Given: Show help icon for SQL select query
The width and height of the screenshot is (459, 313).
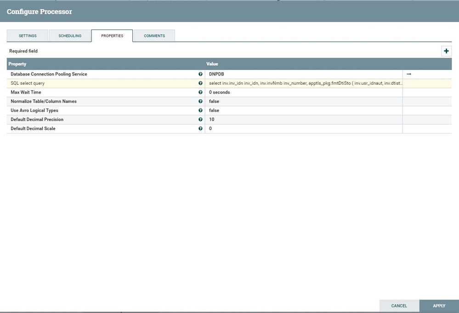Looking at the screenshot, I should click(x=200, y=83).
